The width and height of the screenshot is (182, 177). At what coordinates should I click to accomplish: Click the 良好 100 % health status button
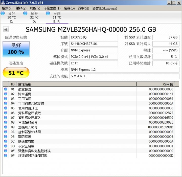(x=16, y=49)
